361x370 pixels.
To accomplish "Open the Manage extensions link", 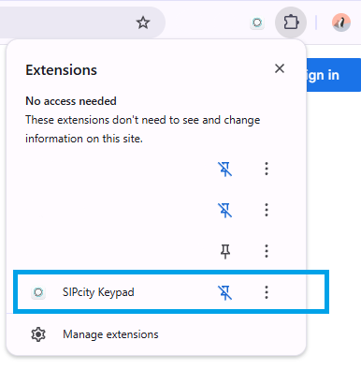I will click(110, 334).
